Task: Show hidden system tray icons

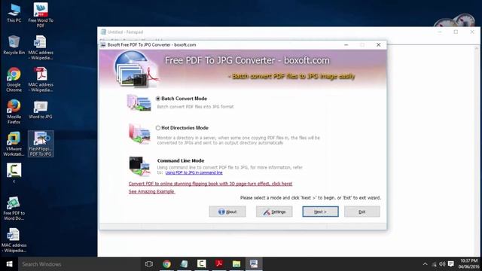Action: (425, 264)
